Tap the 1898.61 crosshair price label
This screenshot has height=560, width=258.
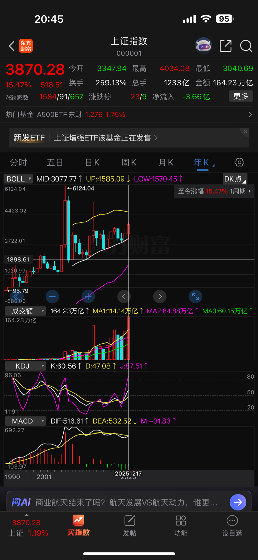click(x=18, y=259)
